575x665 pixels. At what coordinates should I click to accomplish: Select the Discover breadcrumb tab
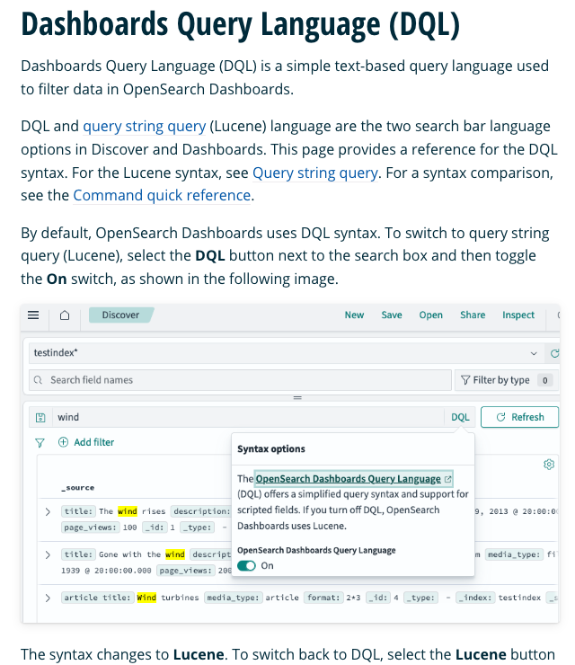point(121,315)
